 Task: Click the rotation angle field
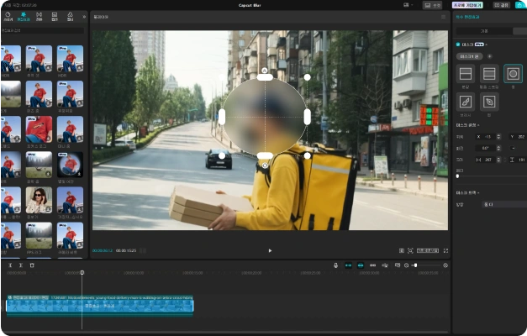pos(486,148)
